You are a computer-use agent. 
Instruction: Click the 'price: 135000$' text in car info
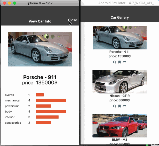point(40,83)
